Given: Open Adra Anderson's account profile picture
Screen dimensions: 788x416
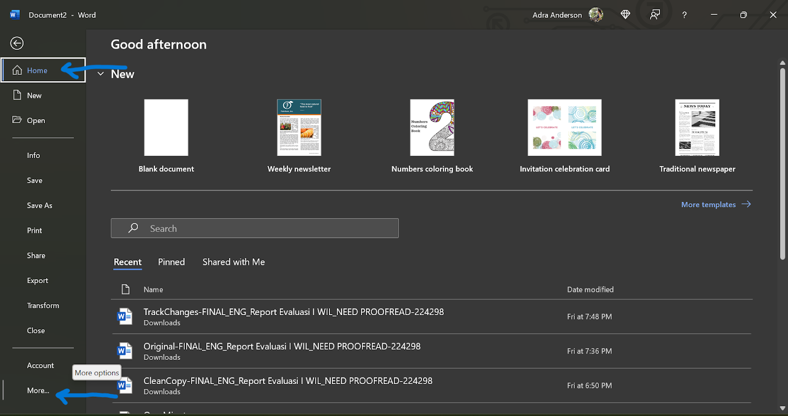Looking at the screenshot, I should (596, 15).
